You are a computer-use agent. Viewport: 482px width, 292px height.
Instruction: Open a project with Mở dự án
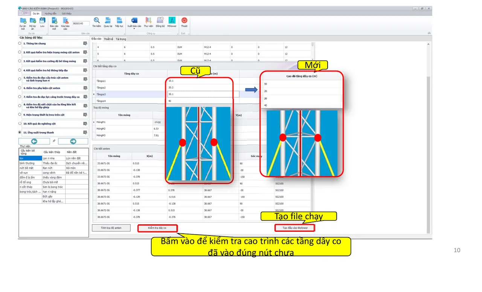32,21
